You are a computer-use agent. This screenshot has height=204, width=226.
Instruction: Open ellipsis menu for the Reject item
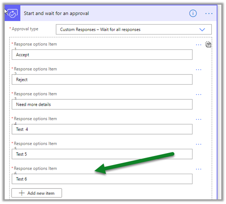[198, 70]
